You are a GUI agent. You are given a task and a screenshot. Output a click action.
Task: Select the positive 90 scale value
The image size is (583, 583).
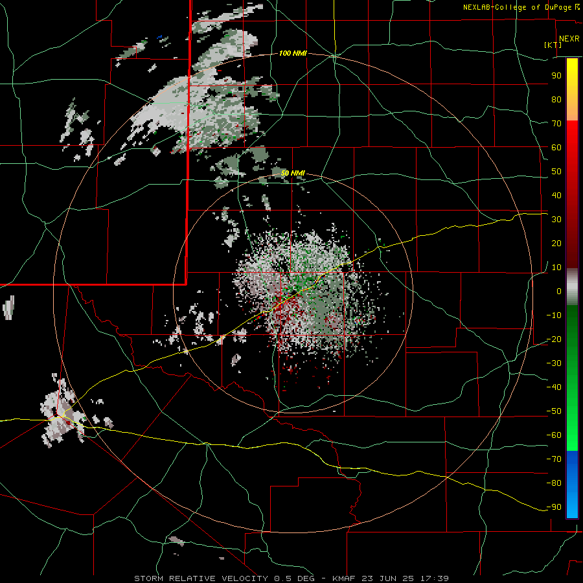[556, 76]
